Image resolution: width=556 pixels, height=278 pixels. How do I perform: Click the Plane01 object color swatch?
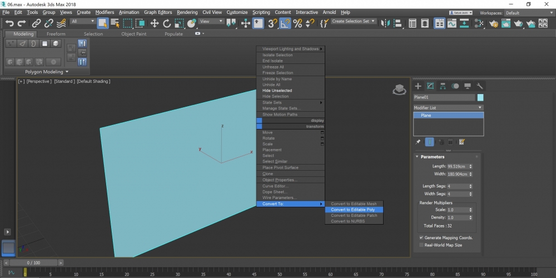pyautogui.click(x=480, y=97)
